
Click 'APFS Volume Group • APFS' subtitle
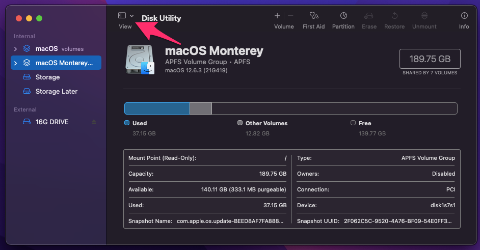coord(207,62)
